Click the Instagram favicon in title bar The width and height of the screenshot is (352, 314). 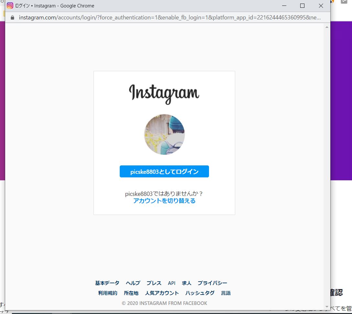point(10,6)
